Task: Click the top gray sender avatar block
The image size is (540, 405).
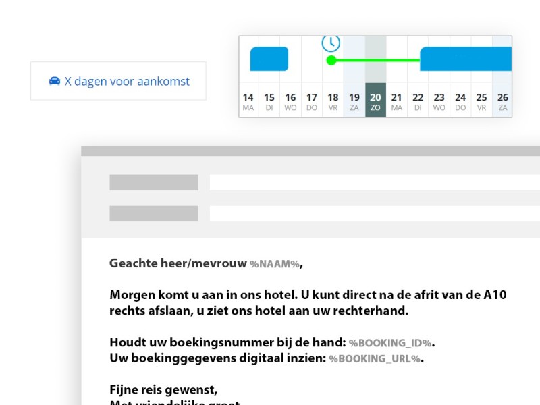Action: pyautogui.click(x=153, y=182)
